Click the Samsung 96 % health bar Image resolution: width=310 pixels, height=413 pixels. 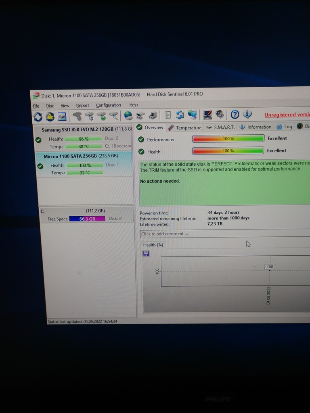coord(83,139)
